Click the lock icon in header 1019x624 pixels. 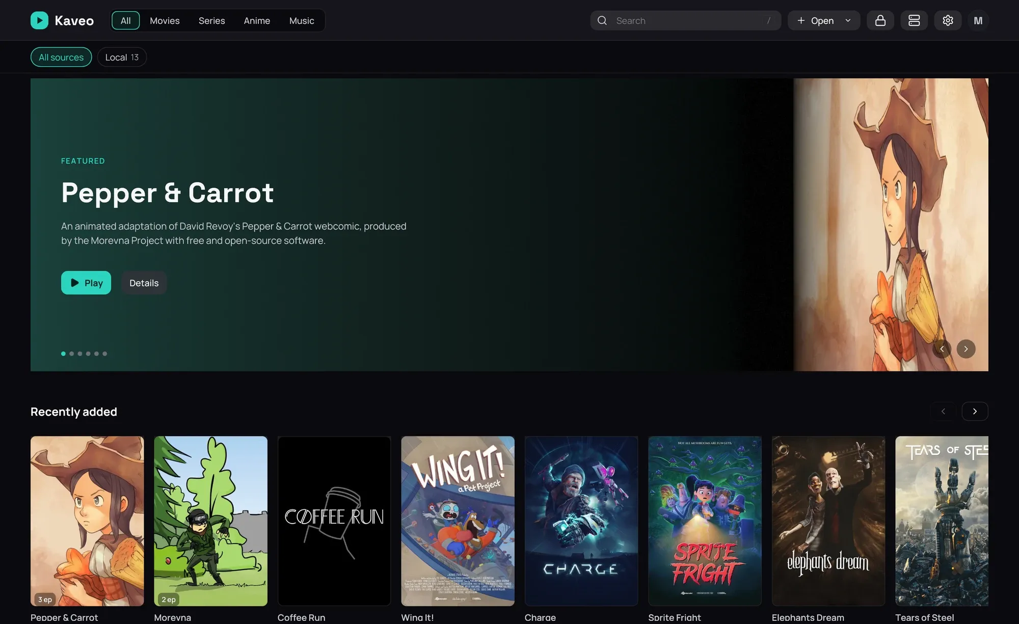[880, 20]
